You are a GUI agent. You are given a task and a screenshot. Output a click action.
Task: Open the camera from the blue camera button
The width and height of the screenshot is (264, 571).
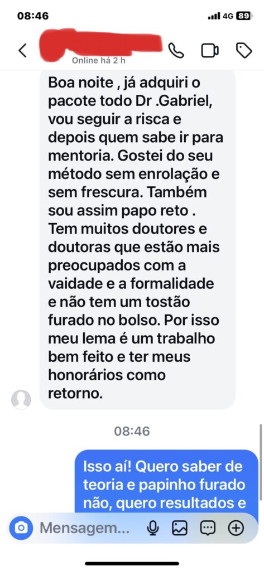21,528
